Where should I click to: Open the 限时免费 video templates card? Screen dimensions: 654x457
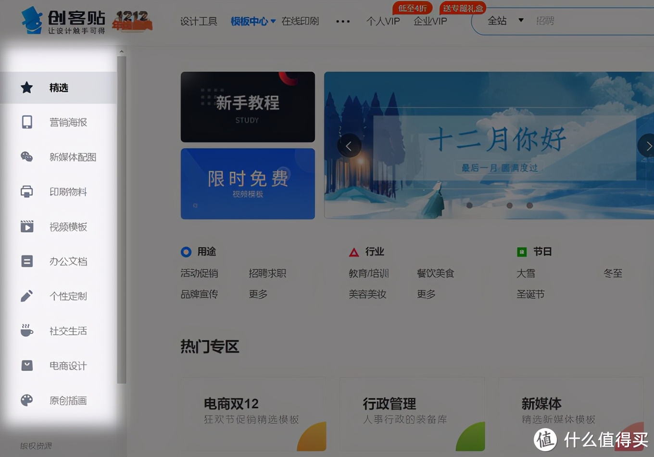point(248,184)
